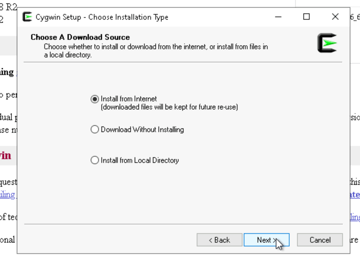Cancel the Cygwin setup
Image resolution: width=360 pixels, height=260 pixels.
coord(320,240)
